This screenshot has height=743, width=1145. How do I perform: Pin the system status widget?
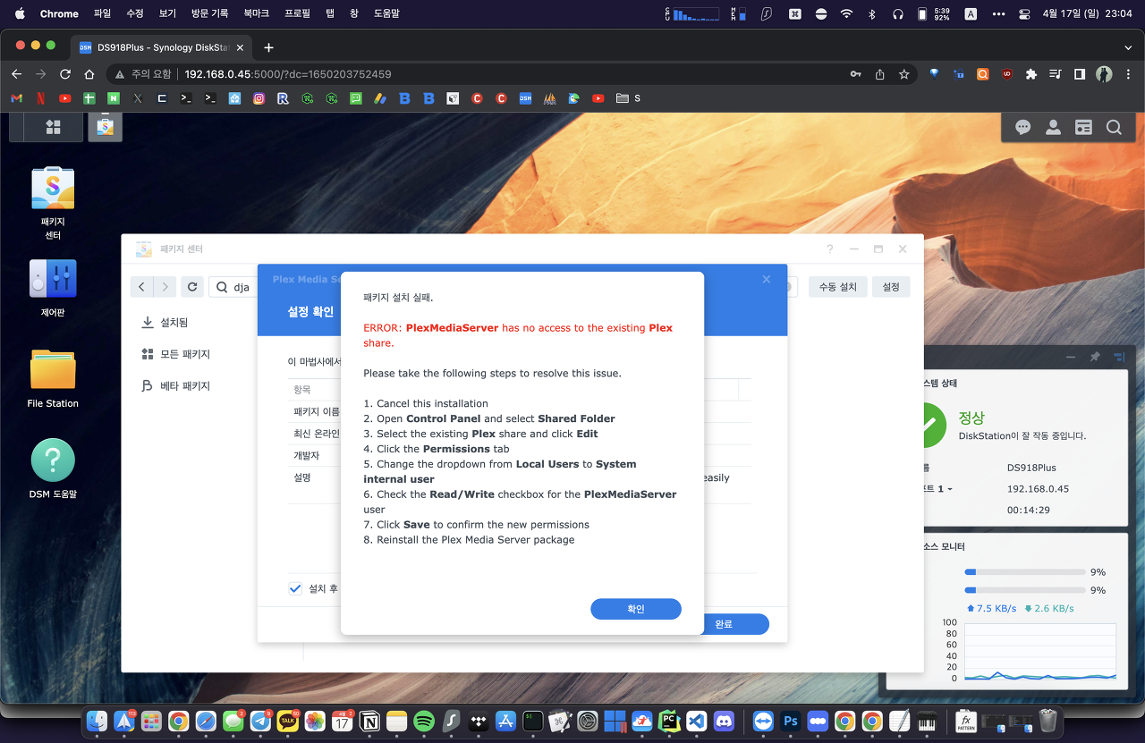click(1095, 357)
